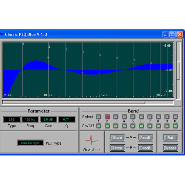The width and height of the screenshot is (185, 185).
Task: Toggle band 3 On/Off green switch
Action: pos(116,126)
